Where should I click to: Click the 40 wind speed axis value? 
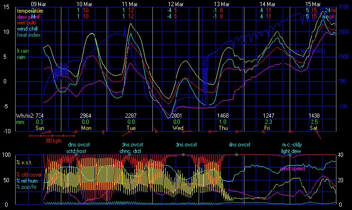[x=341, y=155]
